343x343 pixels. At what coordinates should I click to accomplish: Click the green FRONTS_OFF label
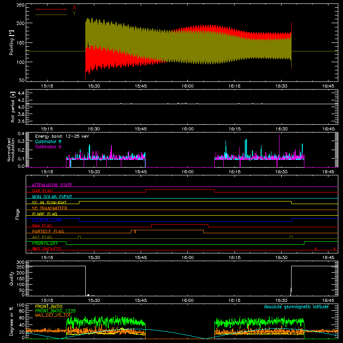pos(45,243)
